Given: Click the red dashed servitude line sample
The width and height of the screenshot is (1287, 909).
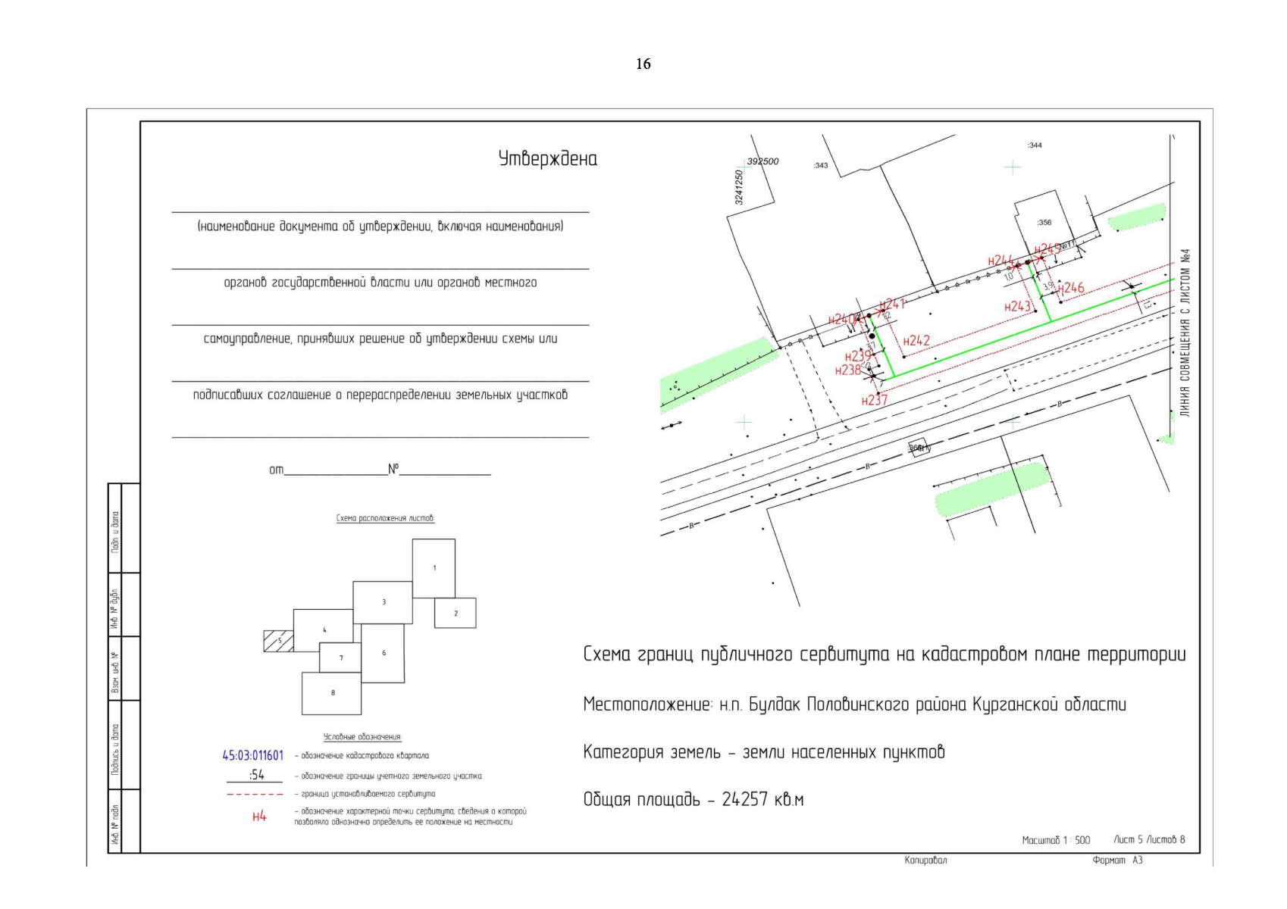Looking at the screenshot, I should point(255,795).
